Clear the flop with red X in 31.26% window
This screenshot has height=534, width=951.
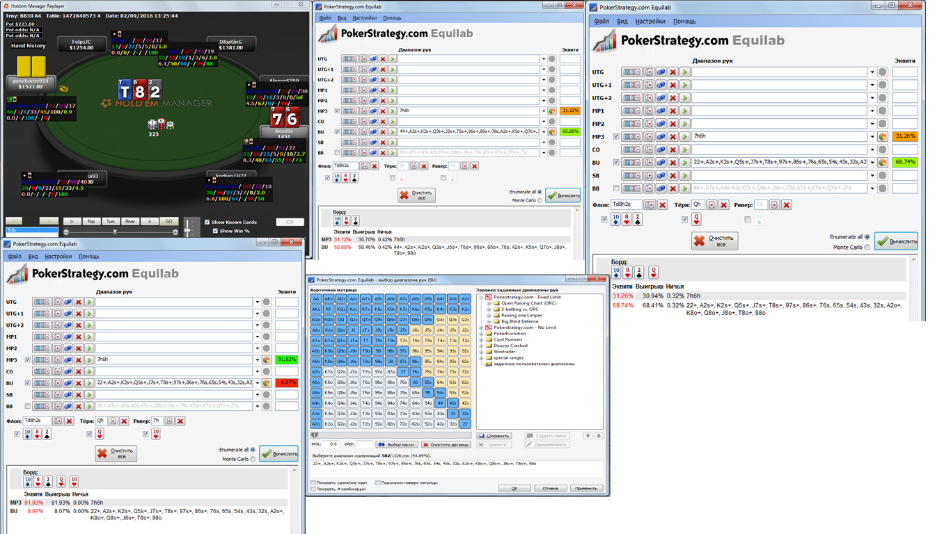(x=662, y=205)
